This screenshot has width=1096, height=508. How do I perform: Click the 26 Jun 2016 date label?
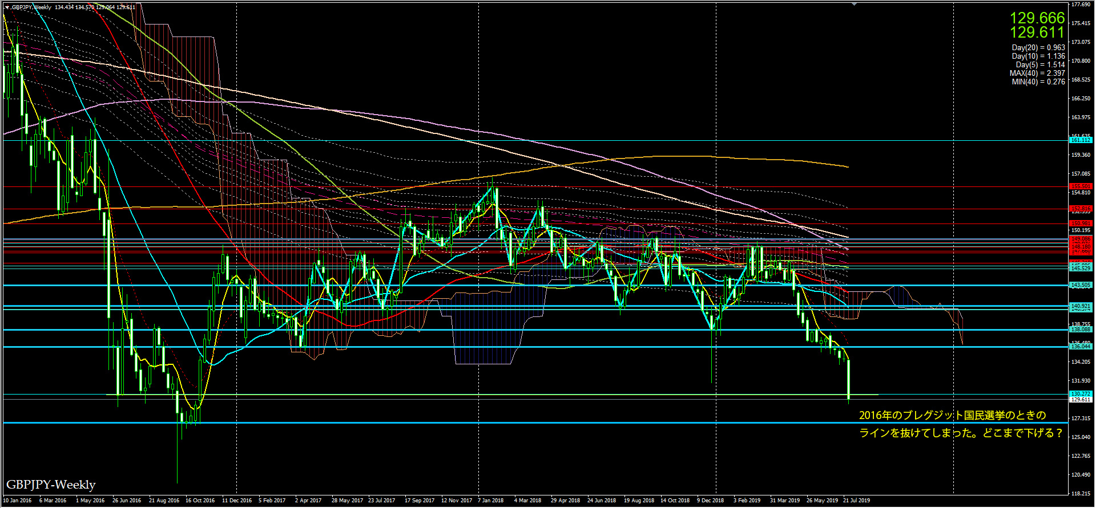[x=126, y=501]
